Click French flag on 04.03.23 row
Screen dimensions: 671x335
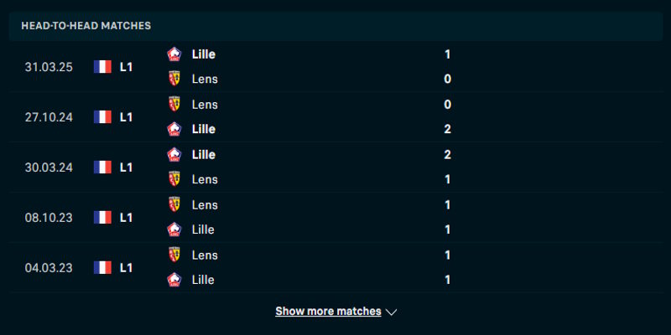tap(103, 267)
